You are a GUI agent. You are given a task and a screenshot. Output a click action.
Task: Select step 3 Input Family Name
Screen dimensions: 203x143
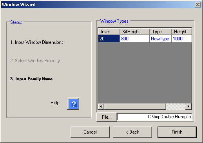(x=31, y=79)
